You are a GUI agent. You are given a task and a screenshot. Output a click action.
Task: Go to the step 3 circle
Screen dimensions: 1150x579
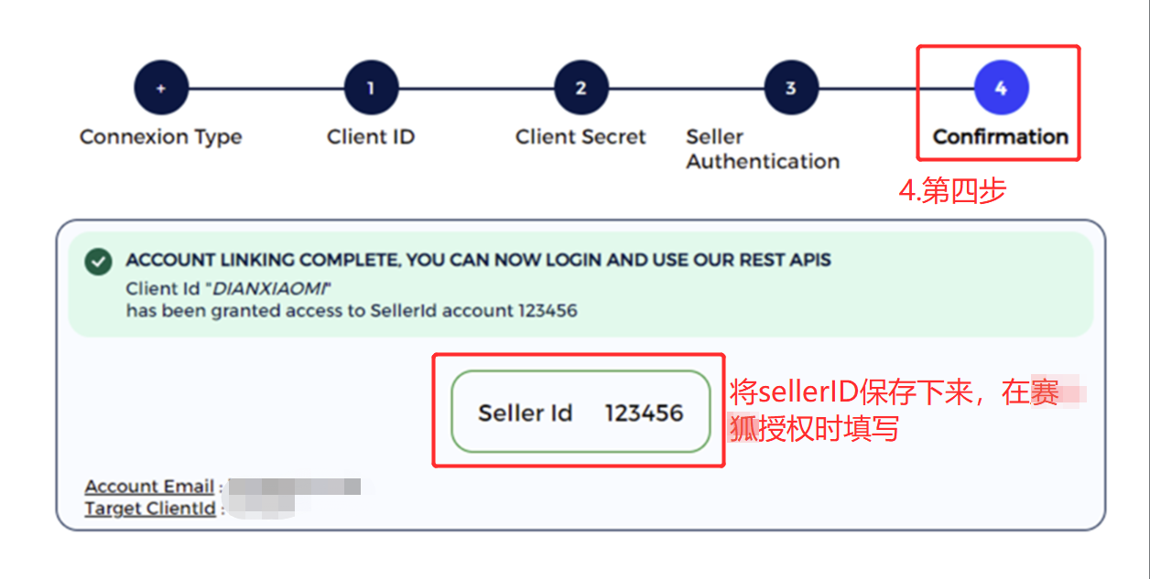click(x=790, y=89)
